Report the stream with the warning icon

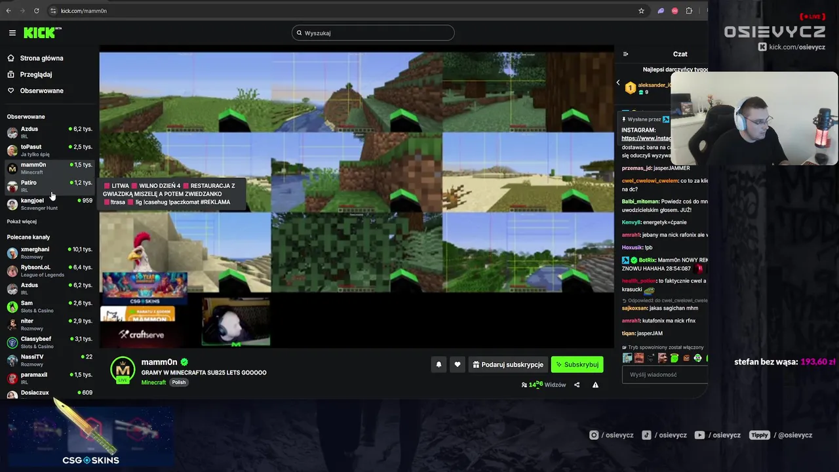click(595, 385)
